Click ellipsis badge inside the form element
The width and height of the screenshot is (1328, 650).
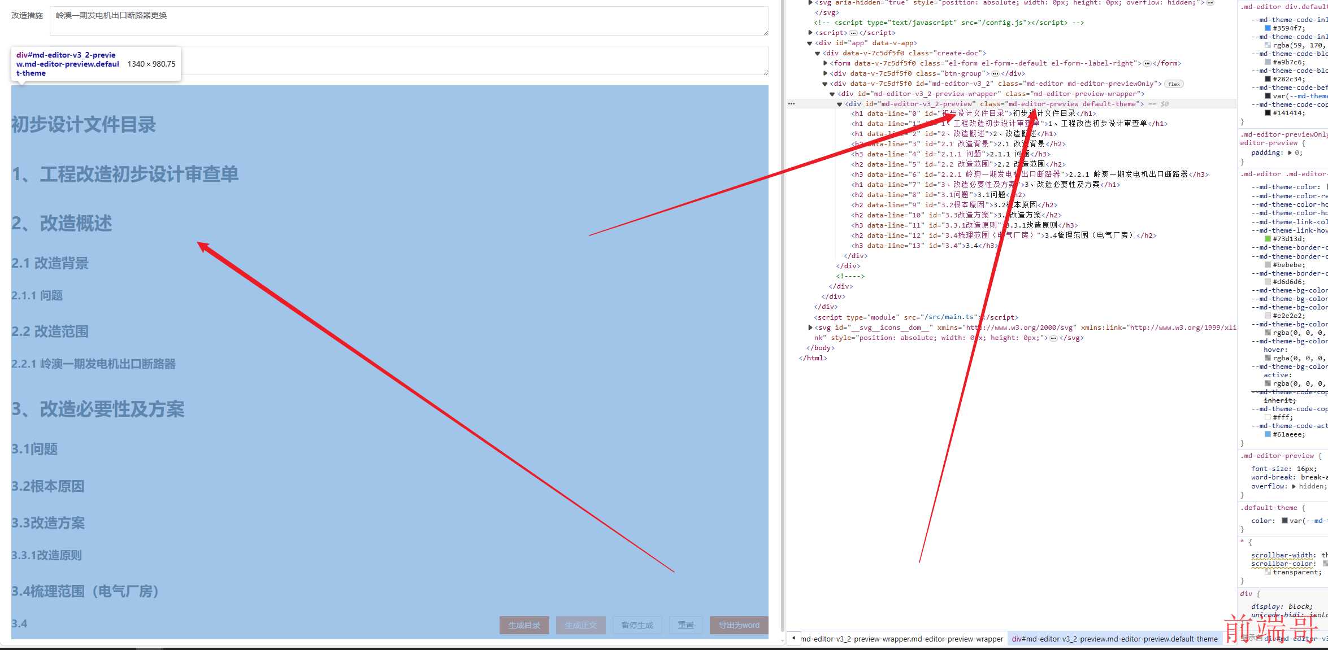tap(1147, 63)
